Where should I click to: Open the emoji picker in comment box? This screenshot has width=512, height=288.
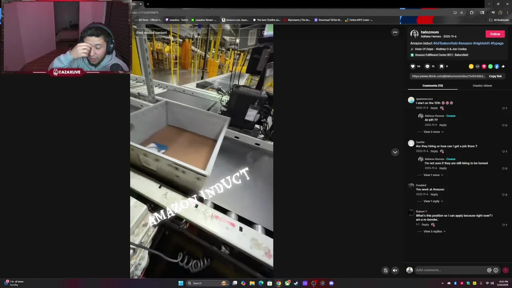coord(496,270)
